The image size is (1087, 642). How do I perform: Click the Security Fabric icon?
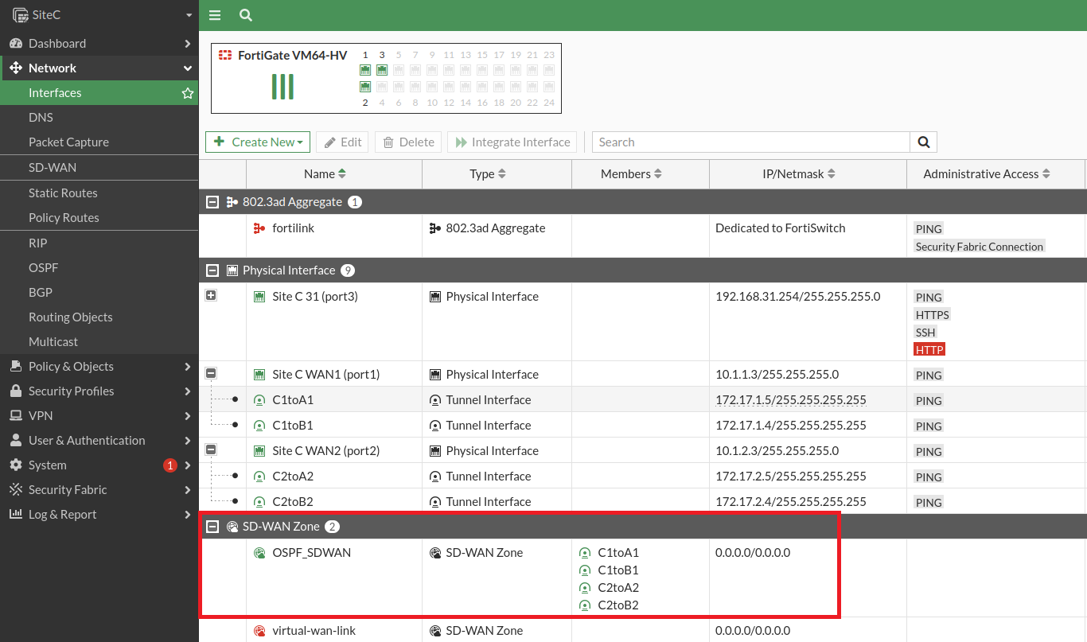pos(15,490)
